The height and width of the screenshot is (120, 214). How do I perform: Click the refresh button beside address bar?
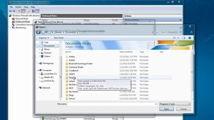coord(156,32)
